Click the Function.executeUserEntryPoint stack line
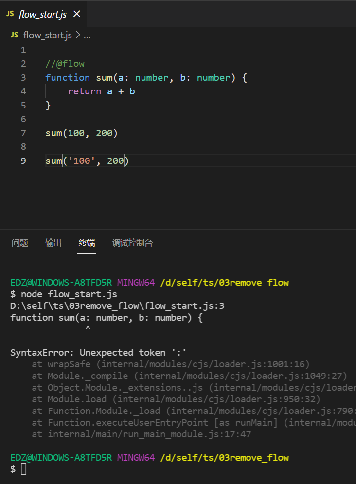The image size is (356, 484). click(194, 423)
